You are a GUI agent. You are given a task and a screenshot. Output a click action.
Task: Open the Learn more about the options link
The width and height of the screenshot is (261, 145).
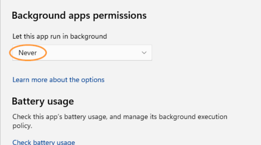pyautogui.click(x=58, y=79)
